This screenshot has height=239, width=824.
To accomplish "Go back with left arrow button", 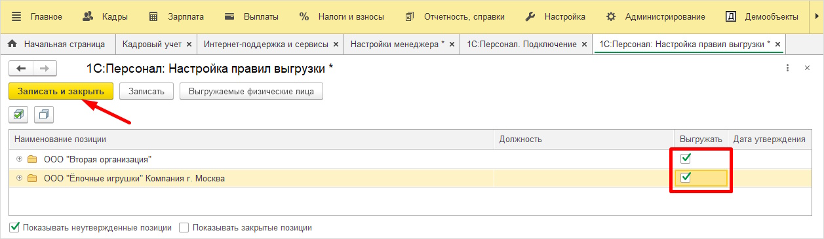I will (21, 68).
